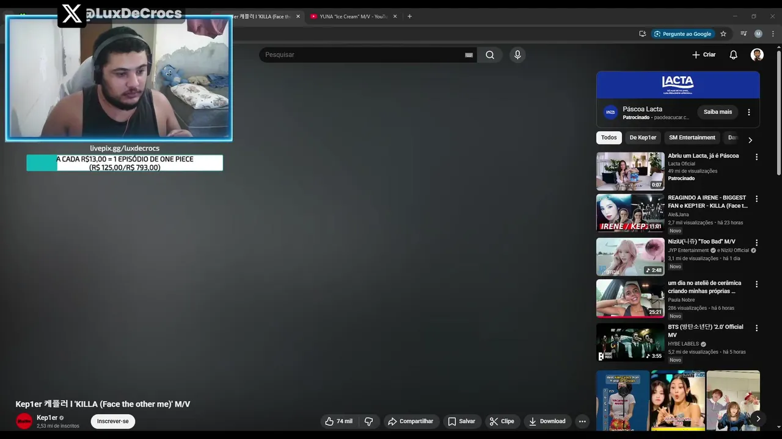Click the Paula Nobre channel name
782x439 pixels.
[x=681, y=300]
